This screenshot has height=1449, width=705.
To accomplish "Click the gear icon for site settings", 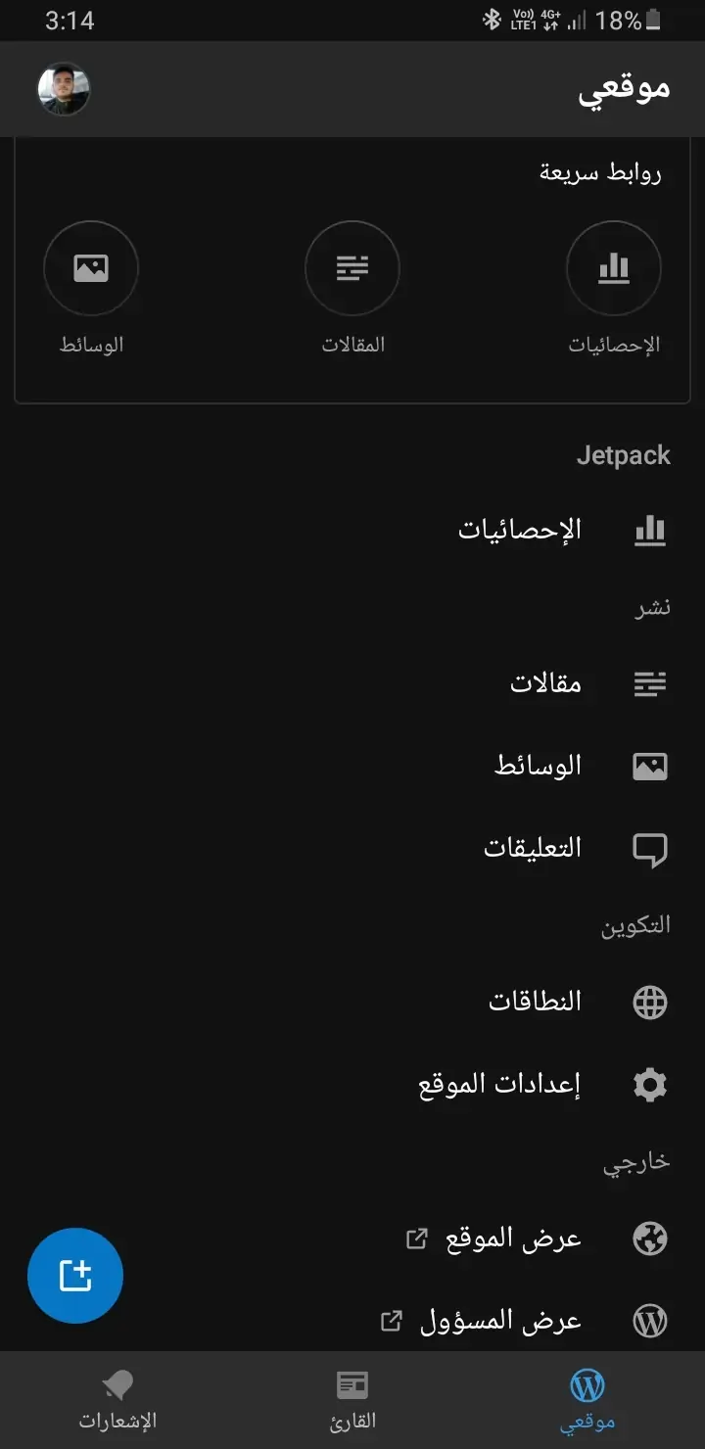I will coord(650,1085).
